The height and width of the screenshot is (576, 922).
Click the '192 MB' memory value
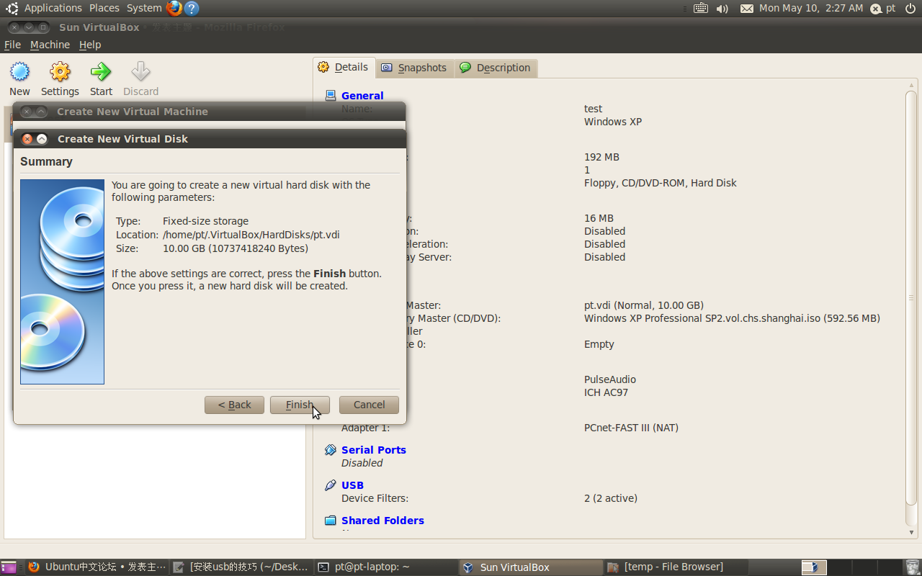[601, 157]
